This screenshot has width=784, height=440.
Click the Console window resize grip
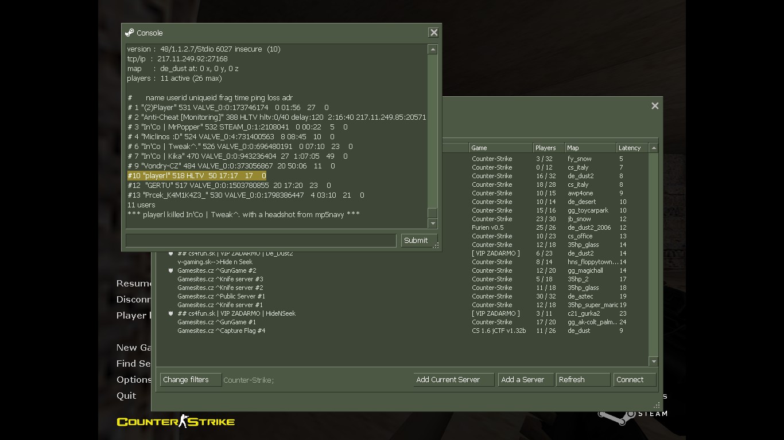(x=436, y=246)
